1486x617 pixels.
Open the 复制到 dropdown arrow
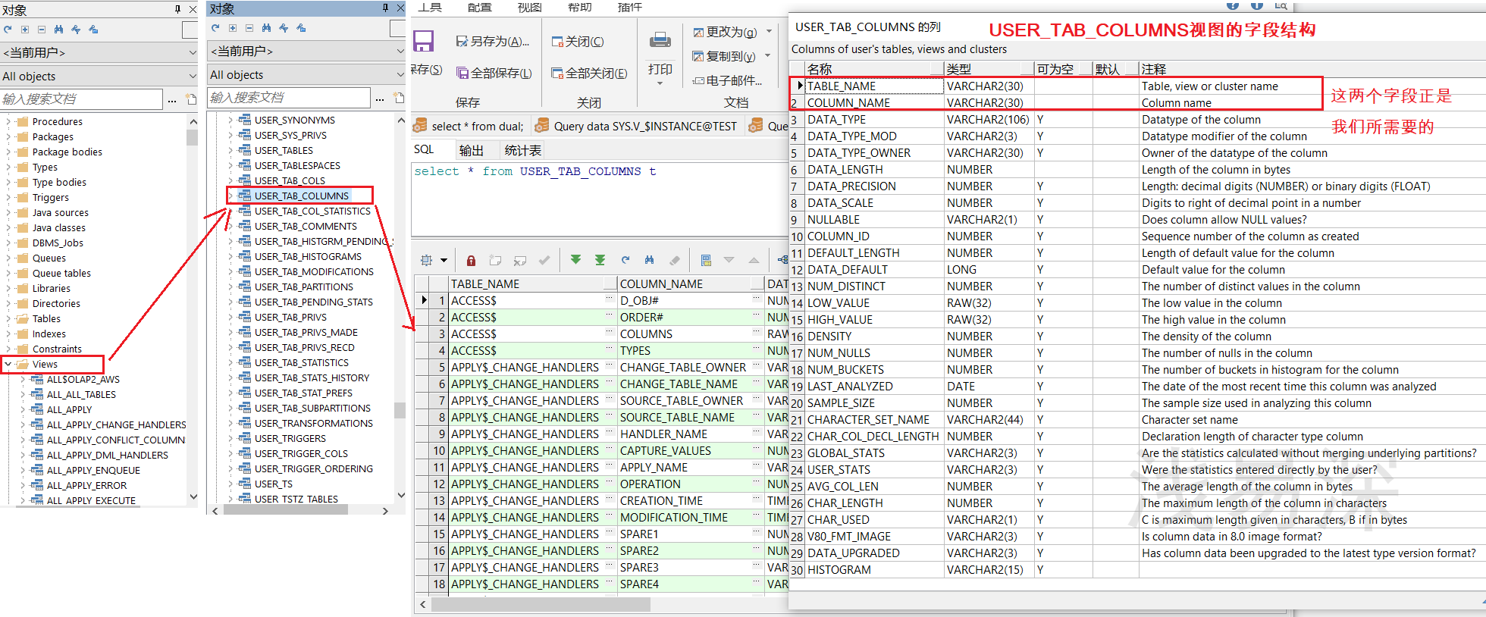click(767, 55)
